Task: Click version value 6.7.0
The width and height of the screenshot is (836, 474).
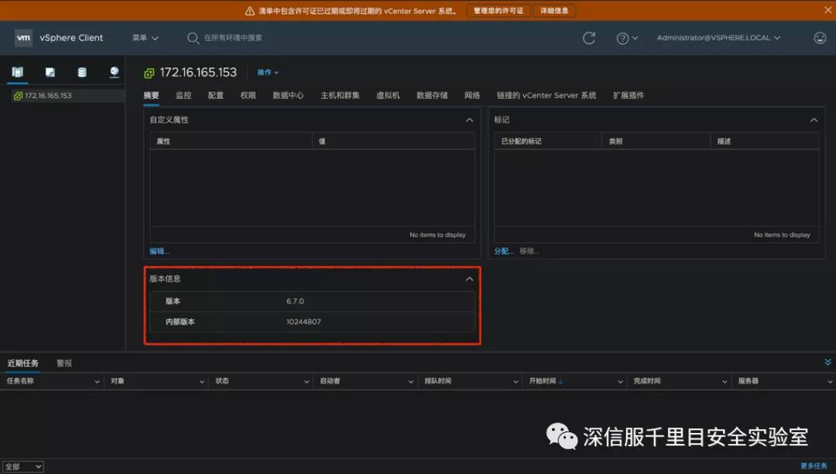Action: 295,302
